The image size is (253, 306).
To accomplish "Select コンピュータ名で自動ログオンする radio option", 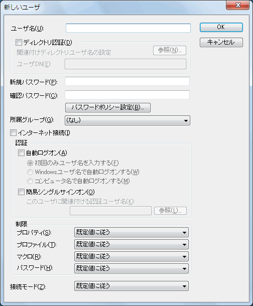I will [x=30, y=181].
